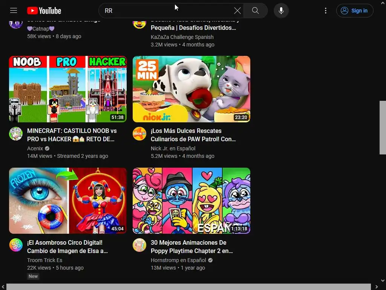The width and height of the screenshot is (386, 290).
Task: Open KaZaZa Challenge Spanish avatar
Action: click(x=139, y=25)
